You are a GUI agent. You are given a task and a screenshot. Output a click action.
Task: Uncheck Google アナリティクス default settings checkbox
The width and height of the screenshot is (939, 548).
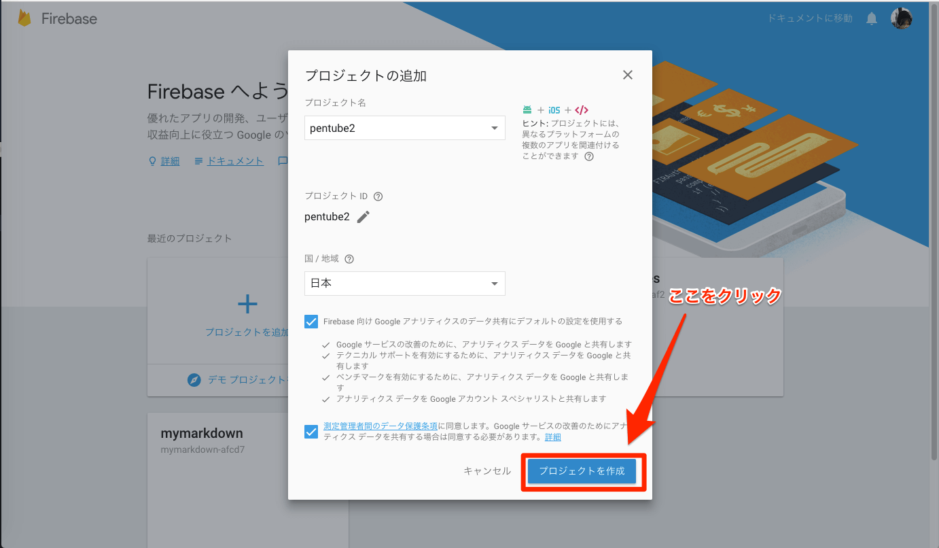[311, 321]
